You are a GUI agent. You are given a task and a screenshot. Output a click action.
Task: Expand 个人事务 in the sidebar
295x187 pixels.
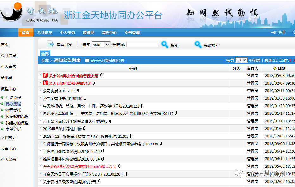[x=9, y=67]
